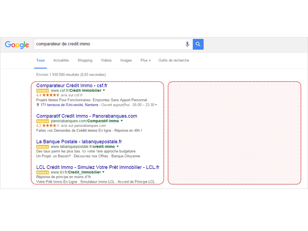Screen dimensions: 308x231
Task: Click 'Simulateur Immo LCL' text
Action: (x=97, y=182)
